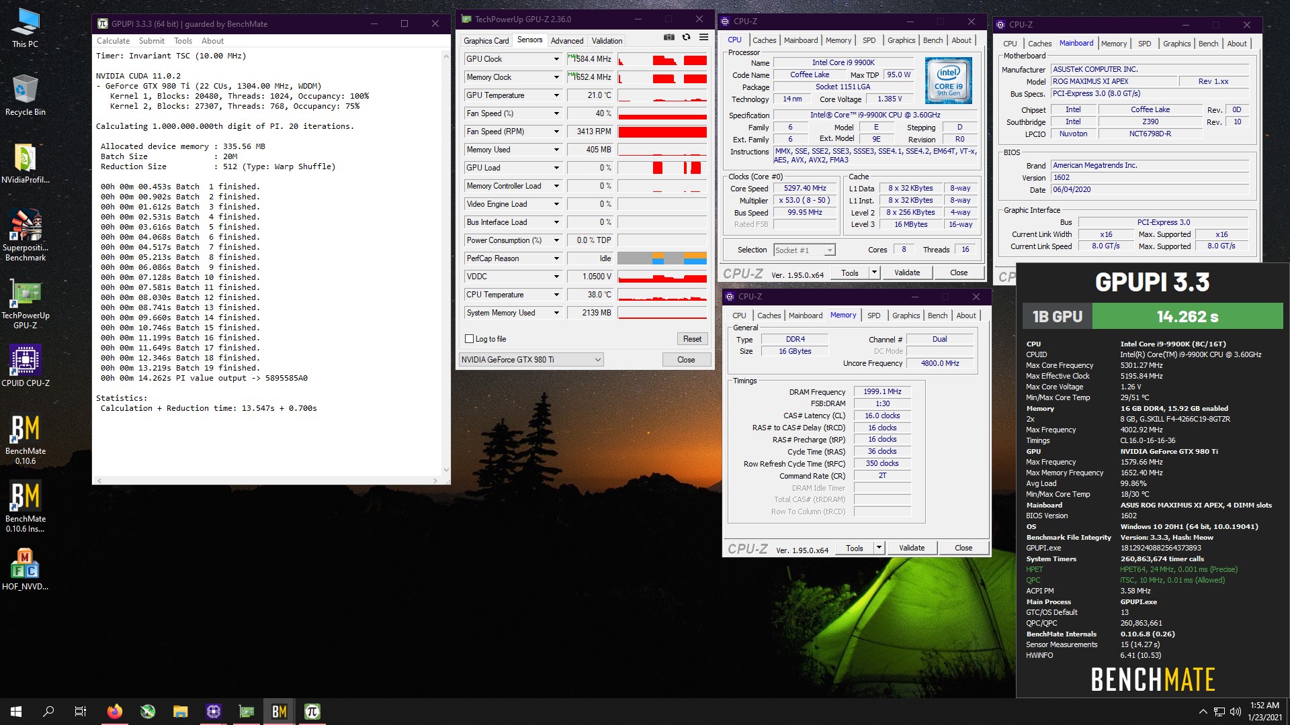Open NVidiaProfileInspector desktop icon
This screenshot has height=725, width=1290.
[25, 163]
